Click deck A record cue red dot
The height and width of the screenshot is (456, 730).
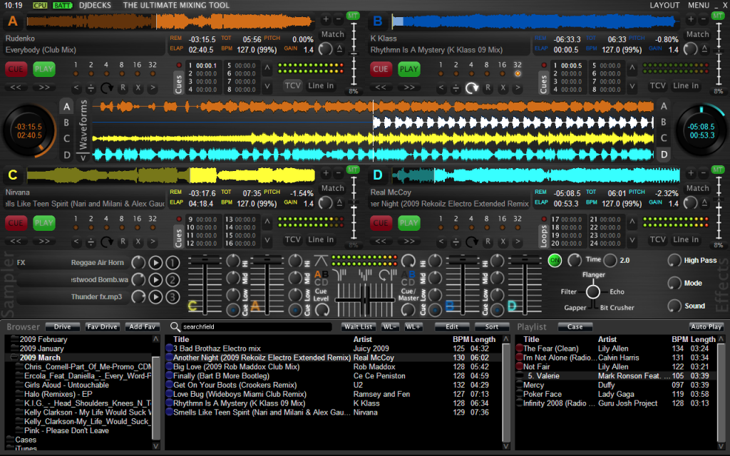(x=179, y=65)
